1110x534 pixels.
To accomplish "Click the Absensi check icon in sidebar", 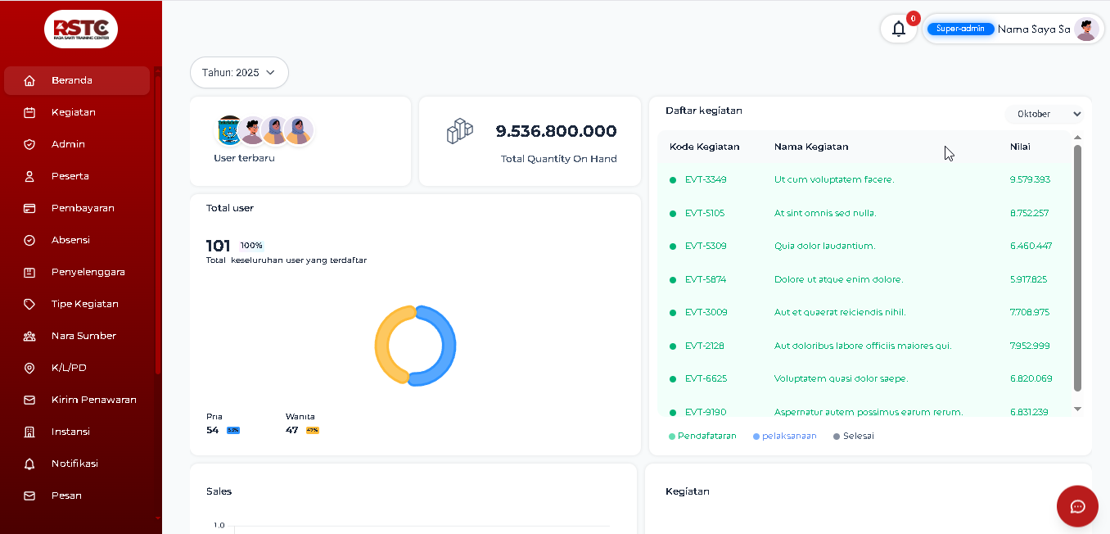I will [30, 239].
